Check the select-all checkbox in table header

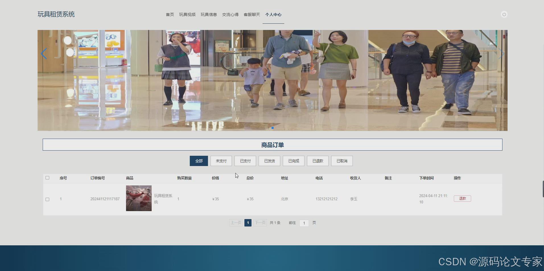pyautogui.click(x=48, y=178)
